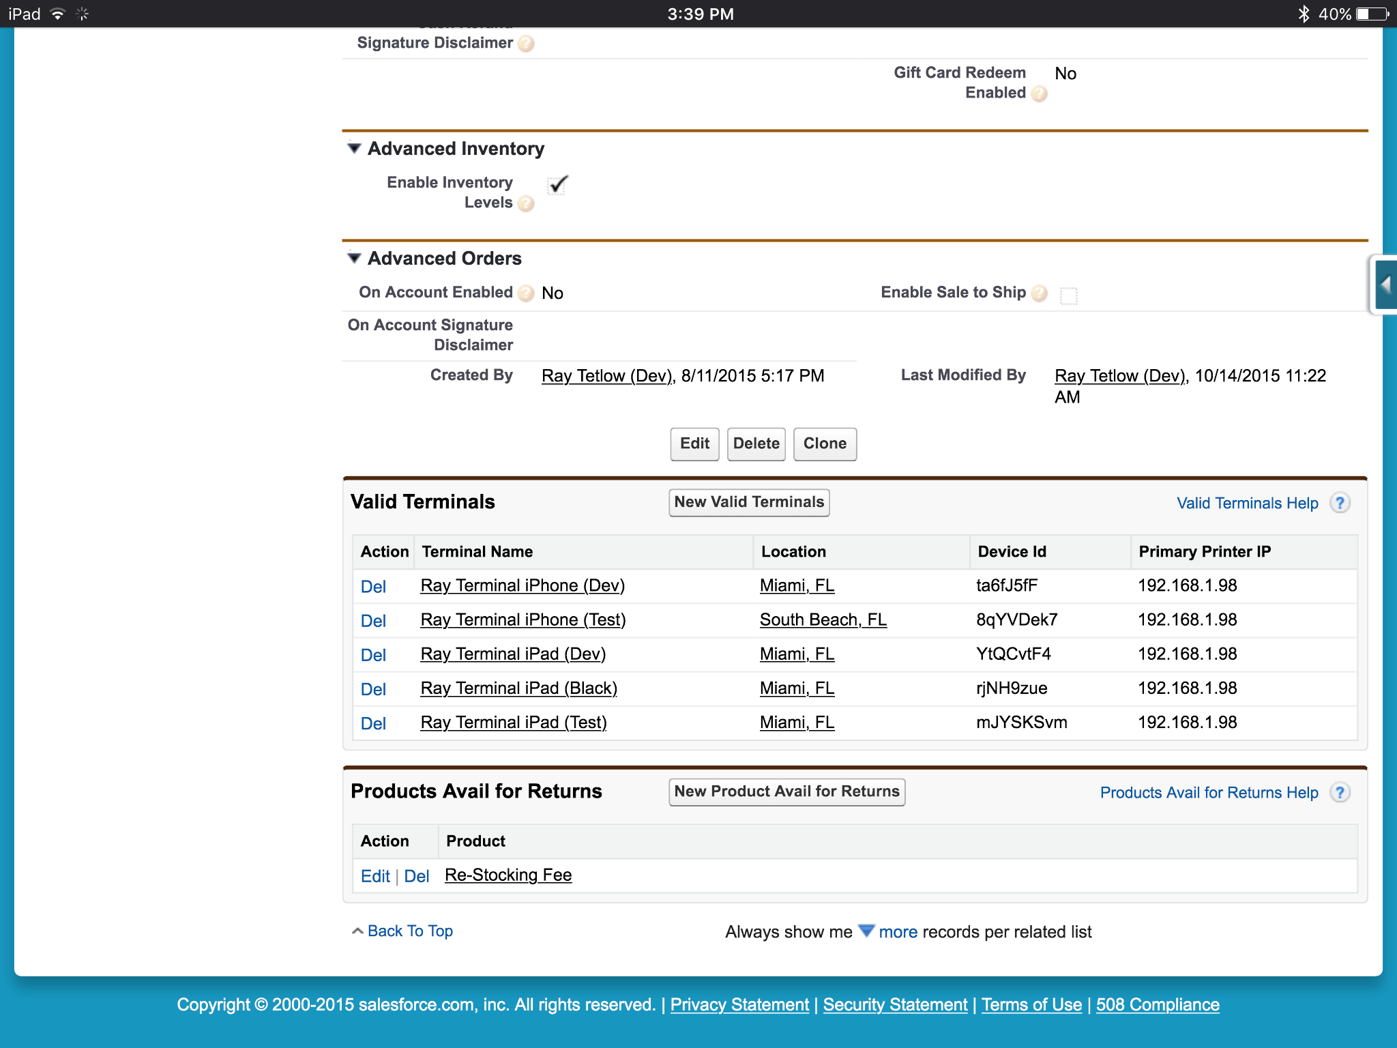Collapse the Advanced Inventory section
The height and width of the screenshot is (1048, 1397).
353,148
